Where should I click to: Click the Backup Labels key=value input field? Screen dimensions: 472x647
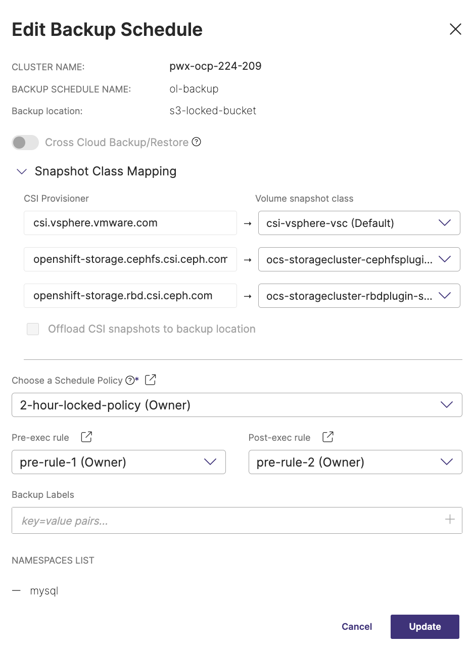tap(227, 521)
